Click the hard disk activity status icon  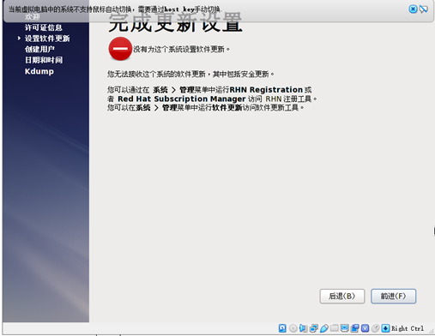pyautogui.click(x=282, y=328)
